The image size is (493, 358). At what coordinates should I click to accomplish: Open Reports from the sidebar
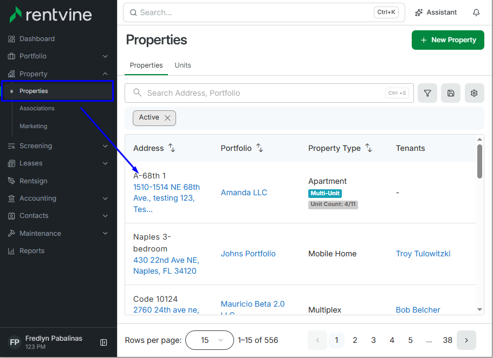tap(32, 251)
